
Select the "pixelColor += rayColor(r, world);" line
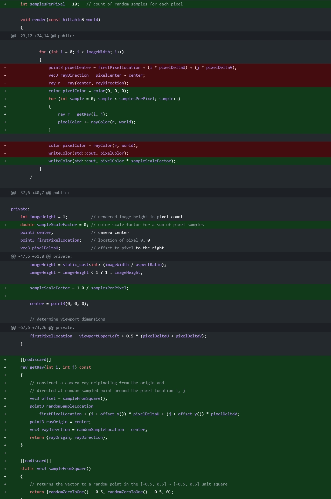click(165, 122)
